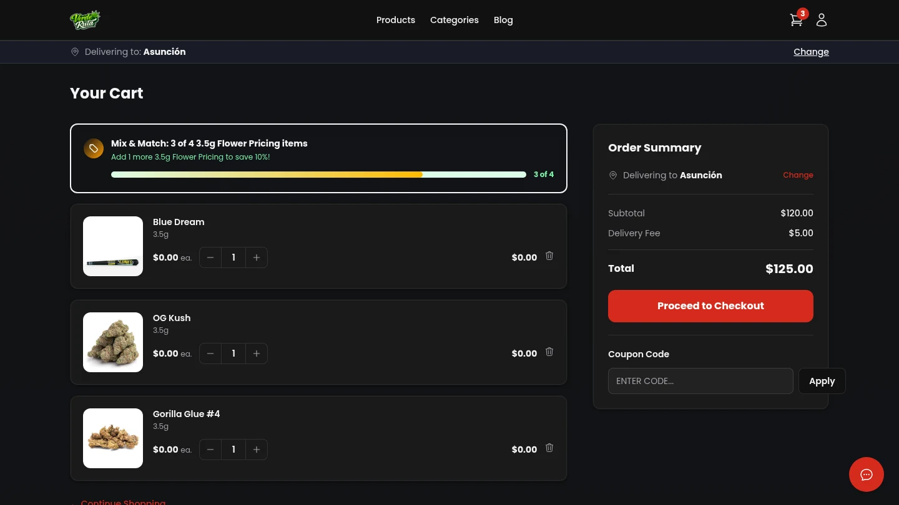Click the Verde Ruta logo
Screen dimensions: 899x505
tap(85, 19)
